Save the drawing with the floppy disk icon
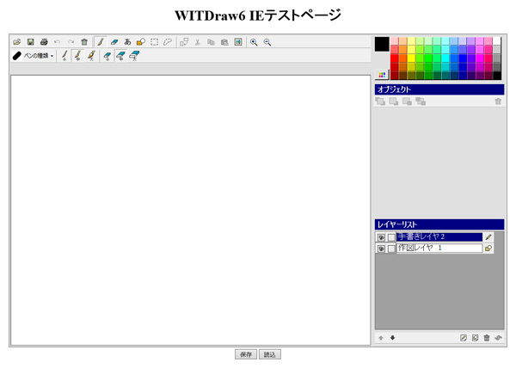The height and width of the screenshot is (368, 516). point(31,42)
